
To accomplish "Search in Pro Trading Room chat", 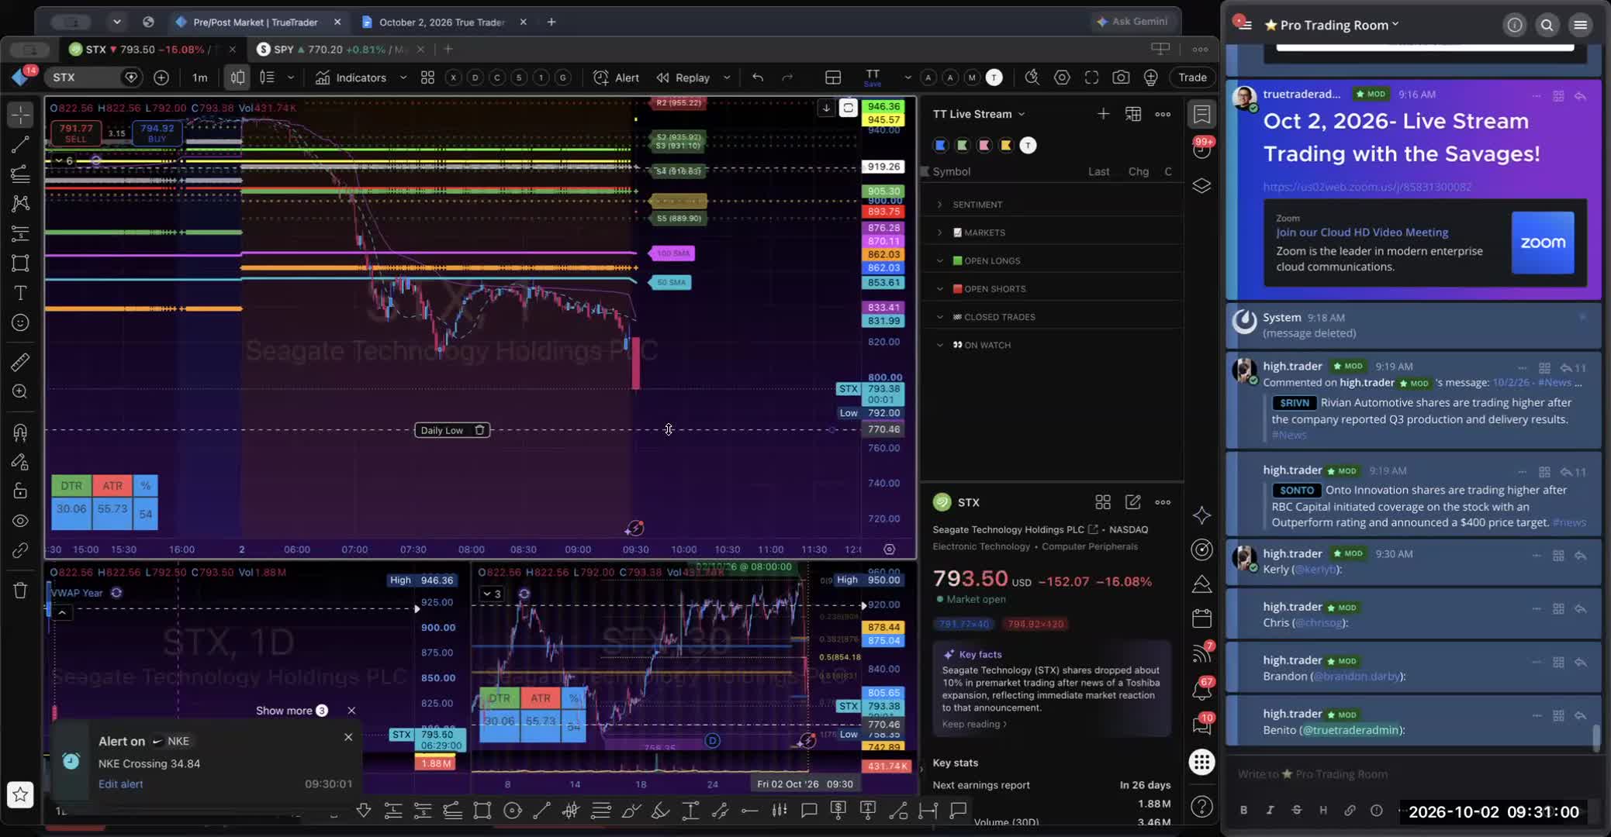I will point(1547,25).
